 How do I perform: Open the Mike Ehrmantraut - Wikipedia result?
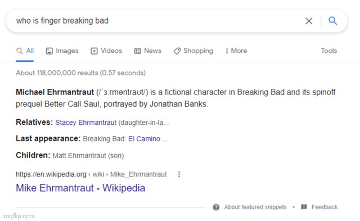click(x=80, y=188)
